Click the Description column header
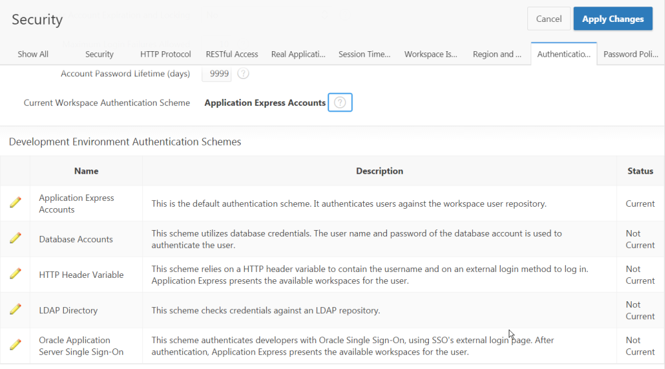665x369 pixels. (x=380, y=171)
